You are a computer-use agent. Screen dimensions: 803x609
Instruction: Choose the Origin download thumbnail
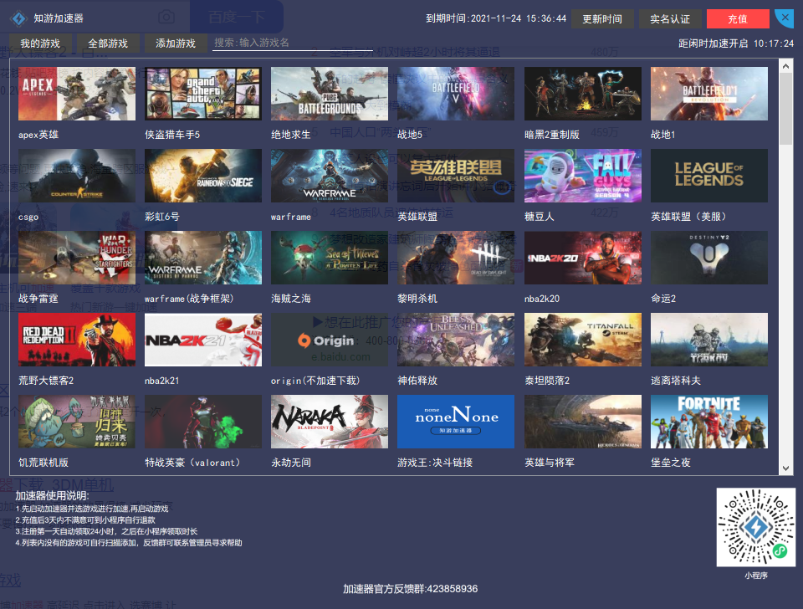pyautogui.click(x=330, y=340)
